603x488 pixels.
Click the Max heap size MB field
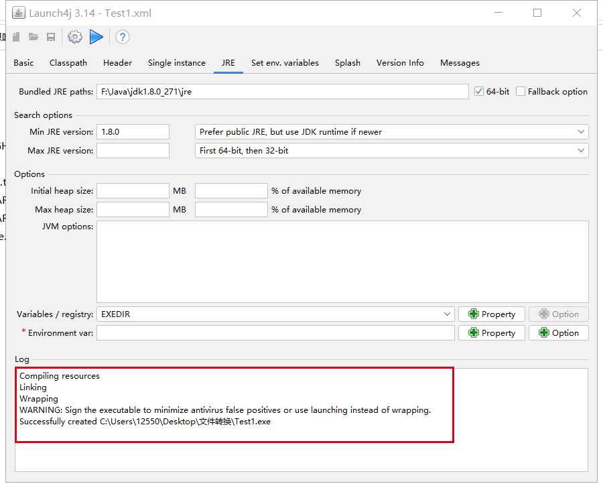click(x=133, y=210)
